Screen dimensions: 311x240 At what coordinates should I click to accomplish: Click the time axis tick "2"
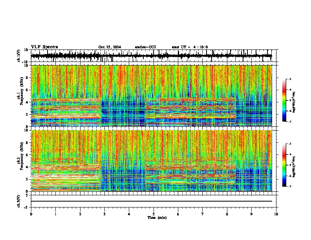click(x=80, y=214)
